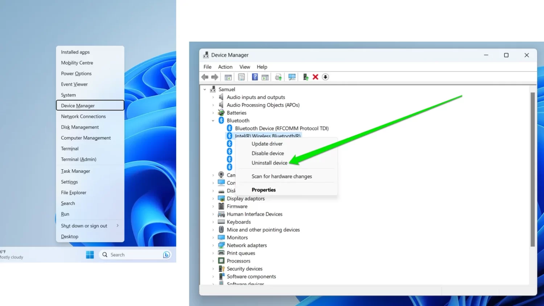544x306 pixels.
Task: Click the Windows Start logo on taskbar
Action: point(90,255)
